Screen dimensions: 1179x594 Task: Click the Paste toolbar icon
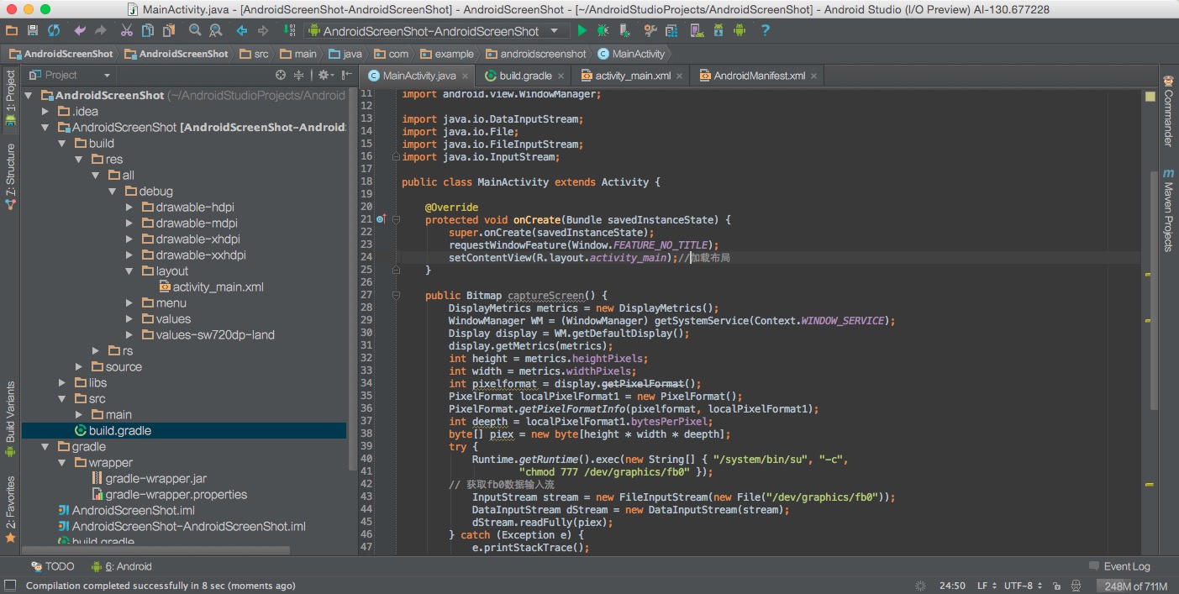tap(169, 30)
